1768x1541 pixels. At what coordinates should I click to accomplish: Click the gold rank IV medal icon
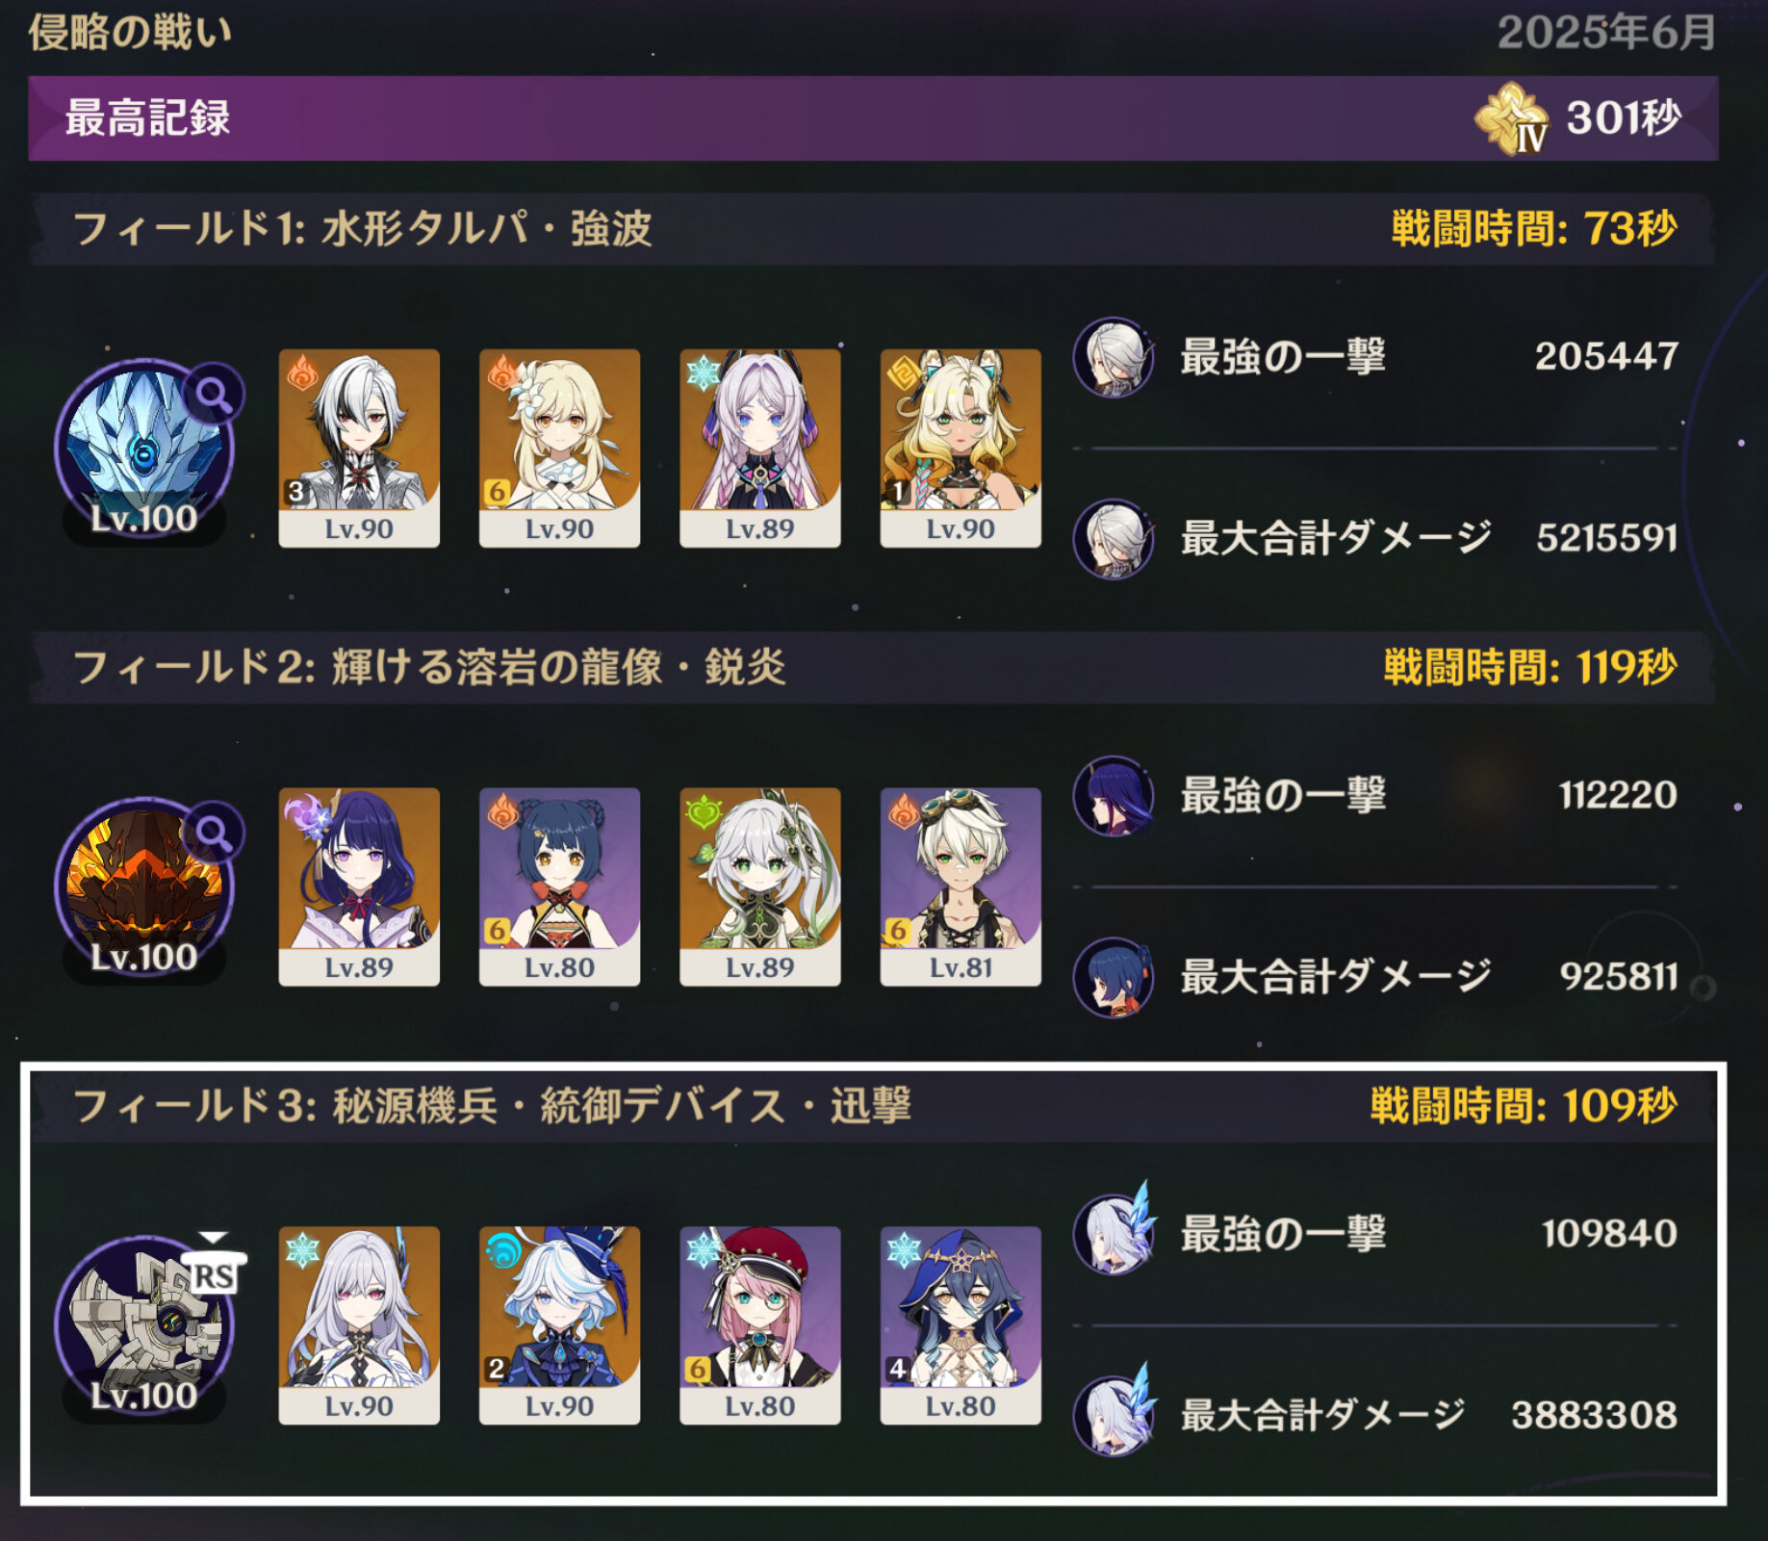[x=1512, y=118]
